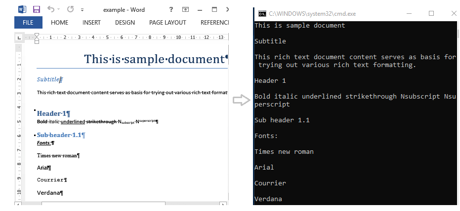
Task: Click the horizontal scrollbar left arrow in Word
Action: coord(18,203)
